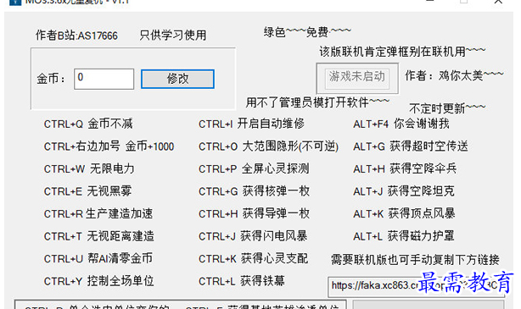Click the CTRL+O 大范围隐形 entry
Screen dimensions: 521x309
(268, 146)
